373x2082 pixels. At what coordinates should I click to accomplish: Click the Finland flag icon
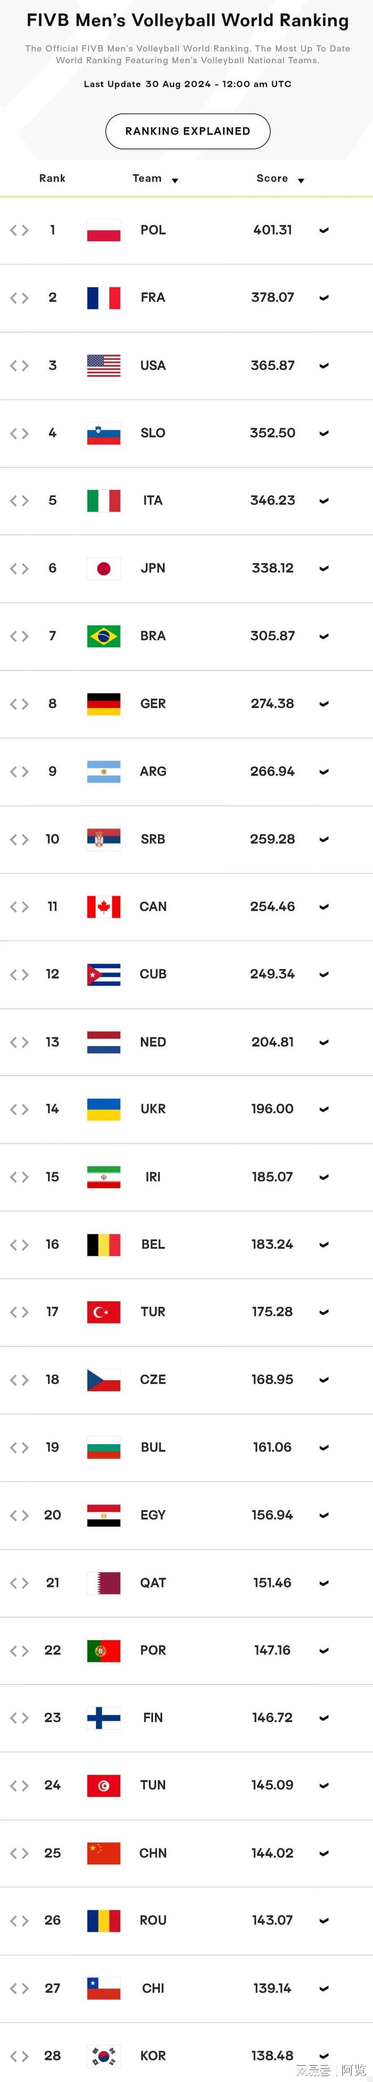[x=103, y=1718]
